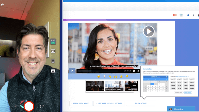Choose the 4:30 PM time slot
Screen dimensions: 199x112
click(x=186, y=89)
